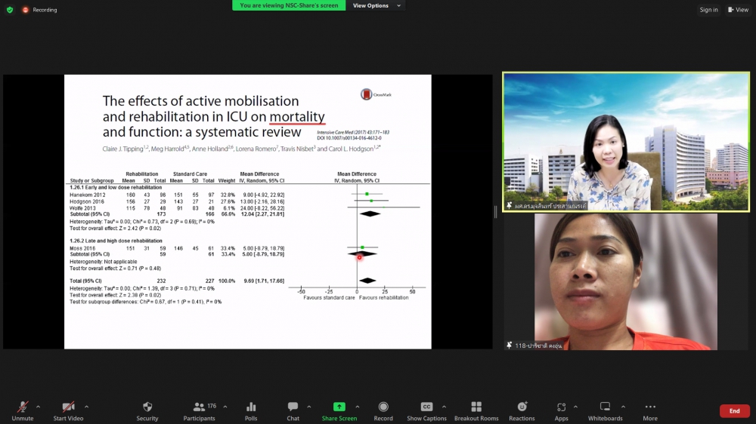
Task: Toggle Show Captions on
Action: coord(426,407)
